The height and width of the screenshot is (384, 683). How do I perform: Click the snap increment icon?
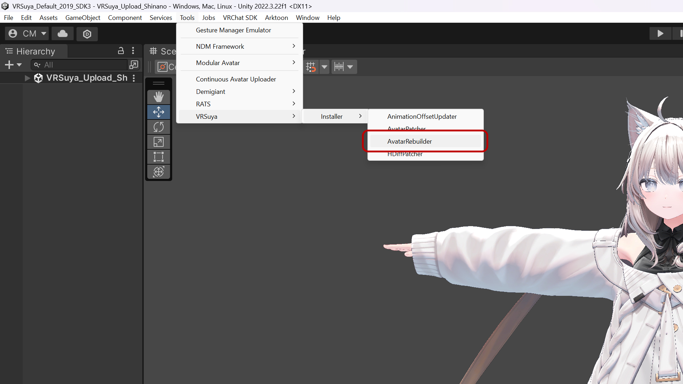click(339, 67)
